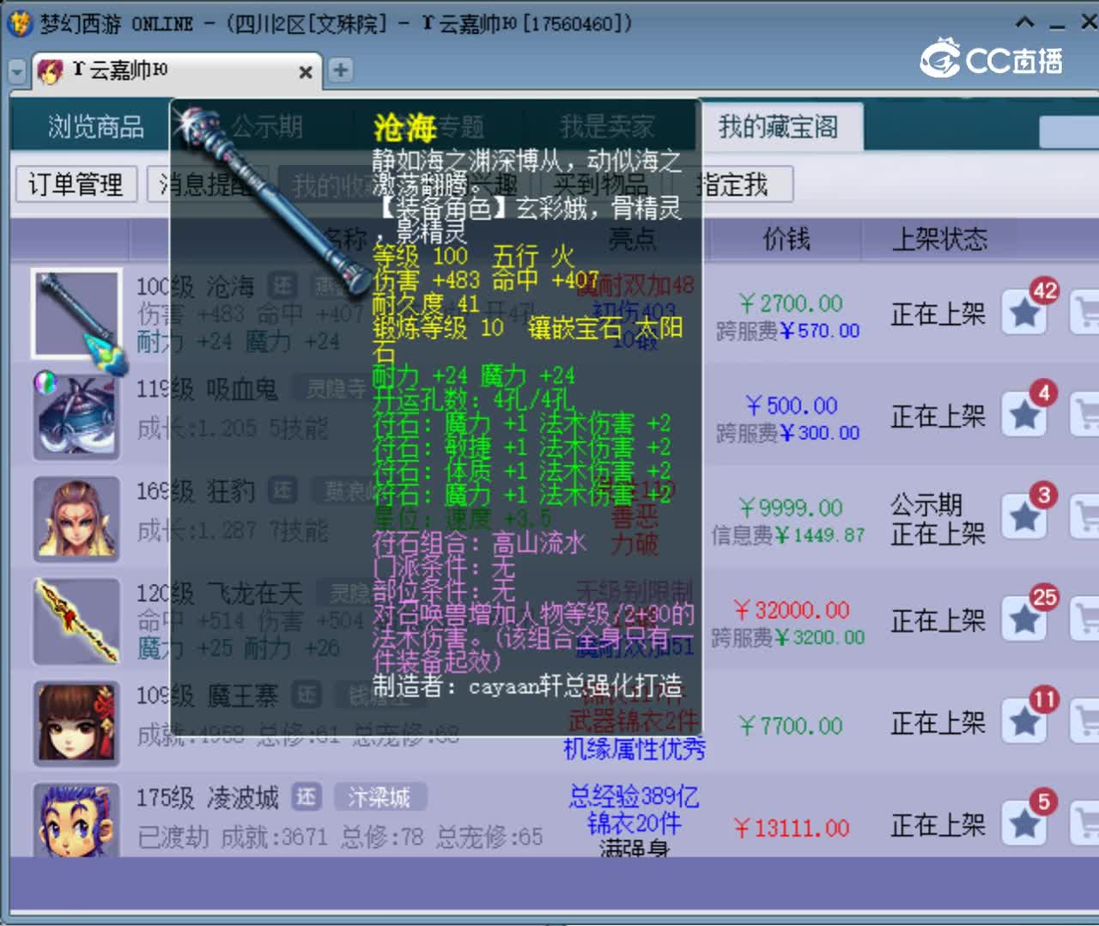Image resolution: width=1099 pixels, height=926 pixels.
Task: Click price ¥13111.00 of 凌波城
Action: 791,828
